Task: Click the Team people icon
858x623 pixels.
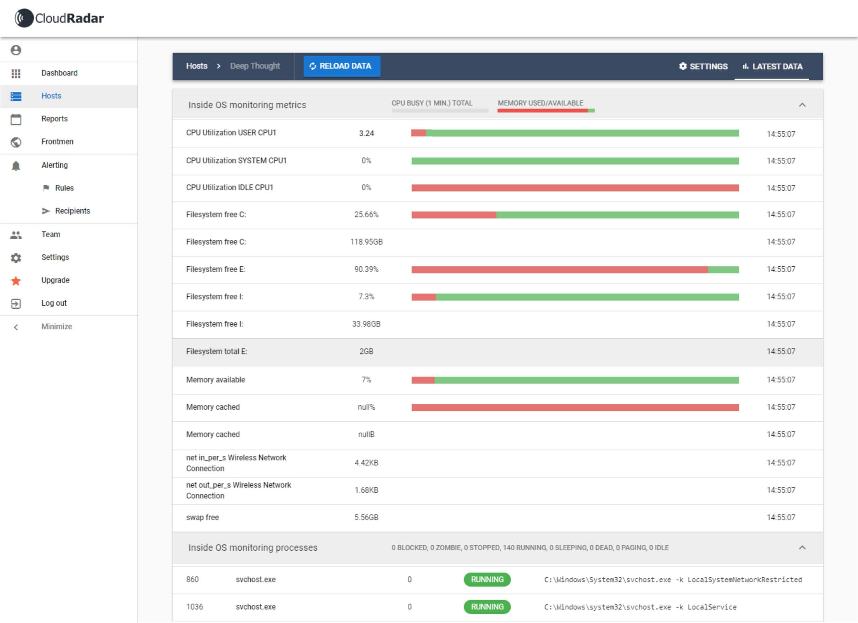Action: pos(16,235)
